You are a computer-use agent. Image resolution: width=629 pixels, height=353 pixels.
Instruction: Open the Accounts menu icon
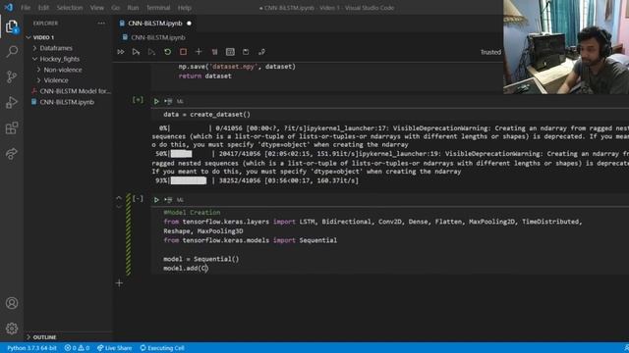point(12,303)
